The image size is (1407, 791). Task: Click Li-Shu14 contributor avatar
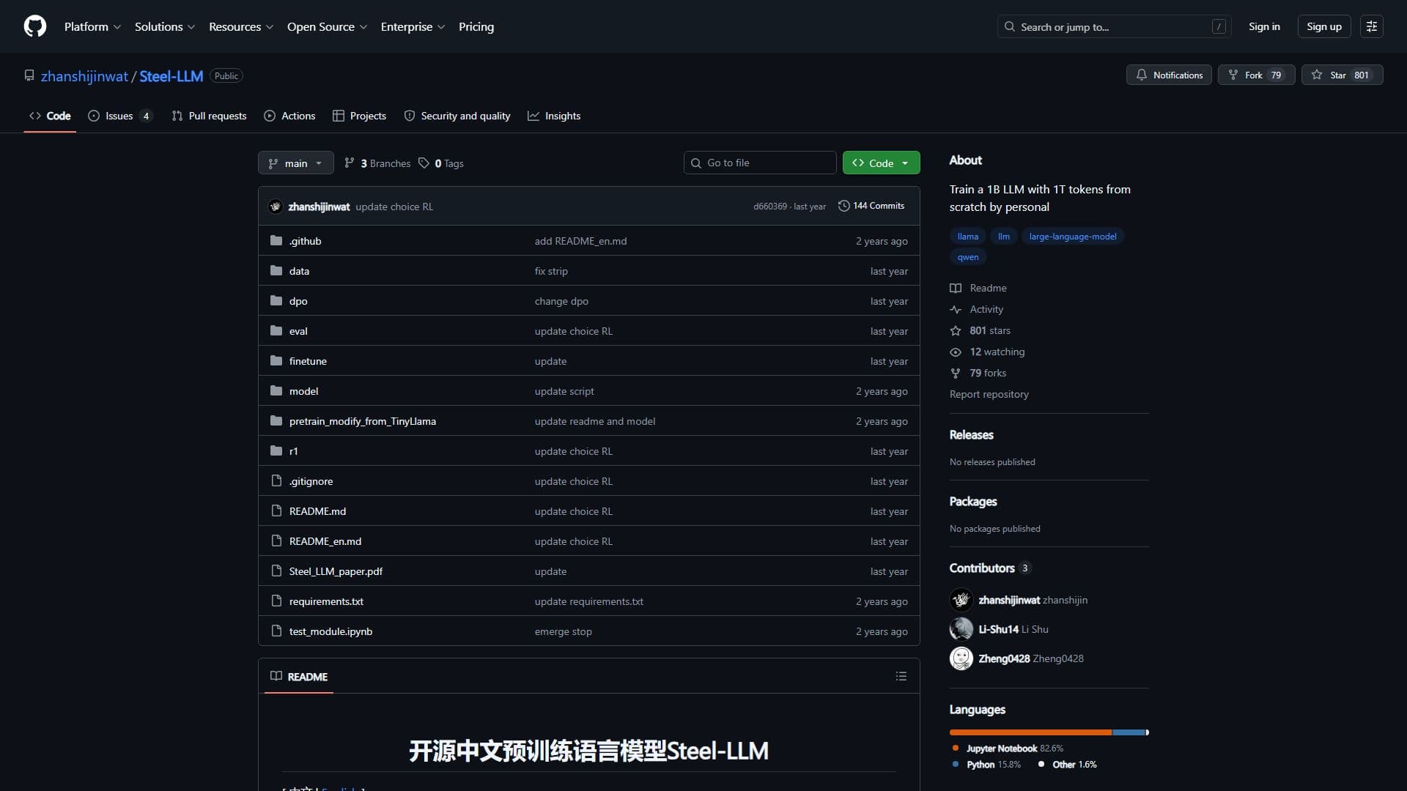pyautogui.click(x=961, y=629)
